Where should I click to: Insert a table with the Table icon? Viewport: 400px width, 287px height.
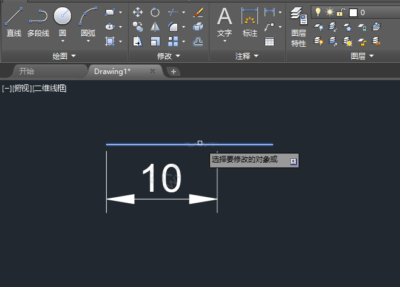click(x=269, y=41)
